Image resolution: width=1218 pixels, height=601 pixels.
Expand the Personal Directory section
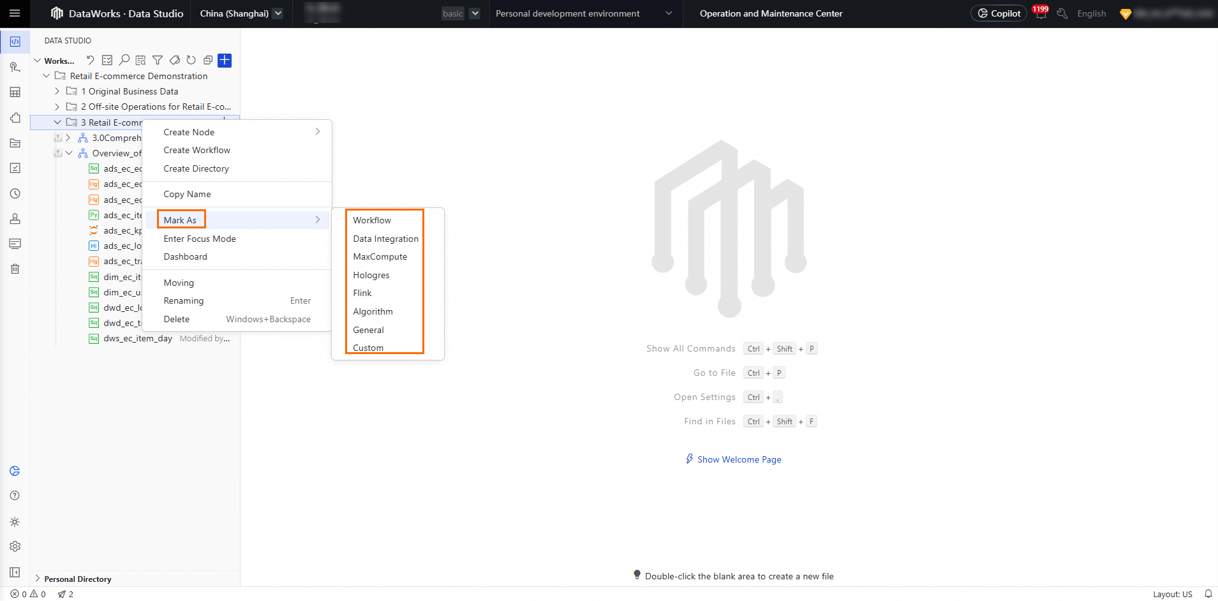pos(37,579)
